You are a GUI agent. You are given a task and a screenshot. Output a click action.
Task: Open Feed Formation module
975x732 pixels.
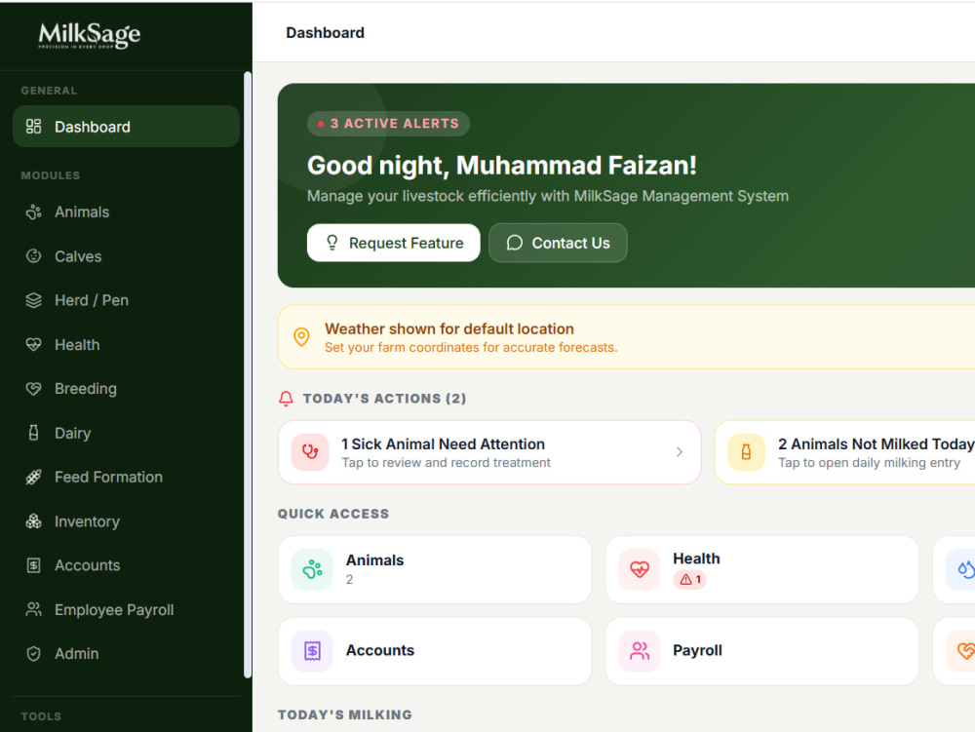pos(126,477)
